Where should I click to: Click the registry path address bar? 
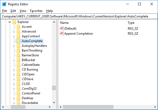79,16
